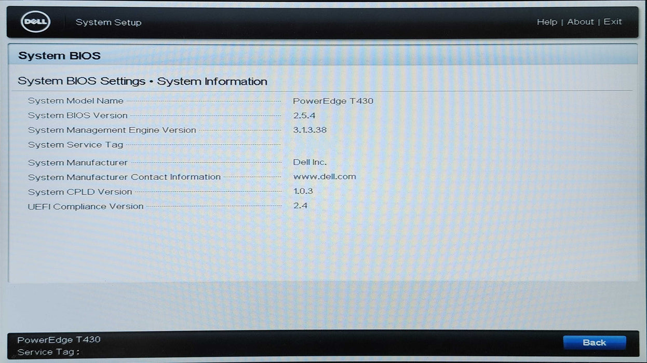
Task: Click the value 3.1.3.38
Action: (310, 130)
